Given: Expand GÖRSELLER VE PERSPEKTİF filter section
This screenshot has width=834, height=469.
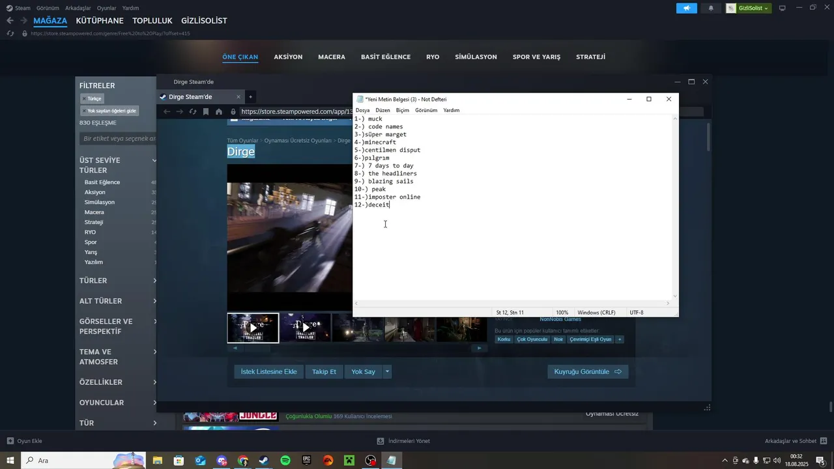Looking at the screenshot, I should click(x=117, y=326).
